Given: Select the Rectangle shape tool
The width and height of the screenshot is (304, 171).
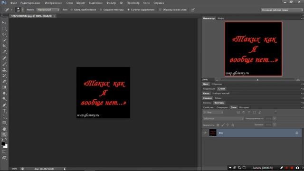Looking at the screenshot, I should pos(4,123).
